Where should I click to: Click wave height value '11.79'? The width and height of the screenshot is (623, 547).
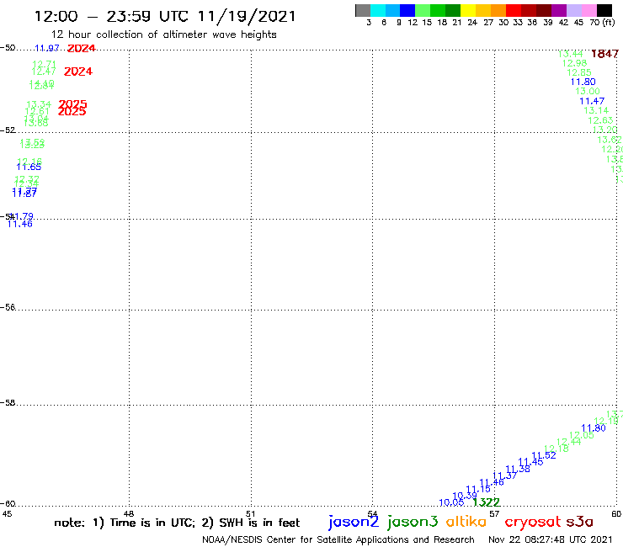tap(23, 216)
